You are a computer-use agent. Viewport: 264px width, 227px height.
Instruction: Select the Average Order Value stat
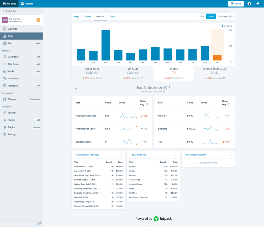coord(214,74)
